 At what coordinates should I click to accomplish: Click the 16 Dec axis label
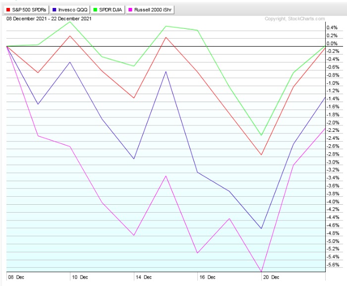coord(207,277)
